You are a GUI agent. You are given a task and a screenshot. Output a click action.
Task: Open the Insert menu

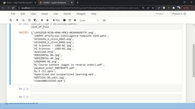coord(45,14)
